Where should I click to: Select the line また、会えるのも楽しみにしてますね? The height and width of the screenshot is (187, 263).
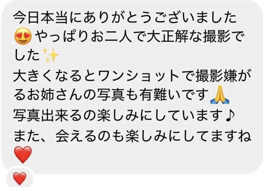(x=132, y=135)
